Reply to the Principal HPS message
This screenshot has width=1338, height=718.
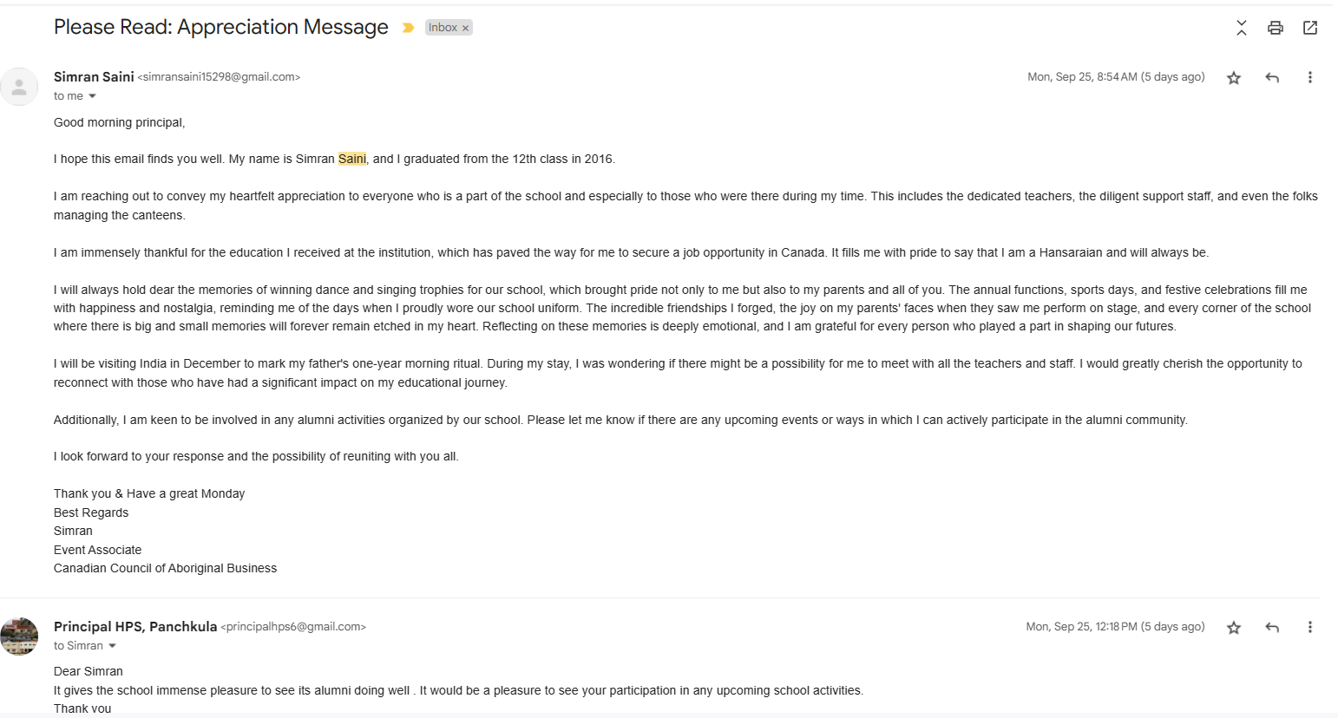tap(1272, 628)
